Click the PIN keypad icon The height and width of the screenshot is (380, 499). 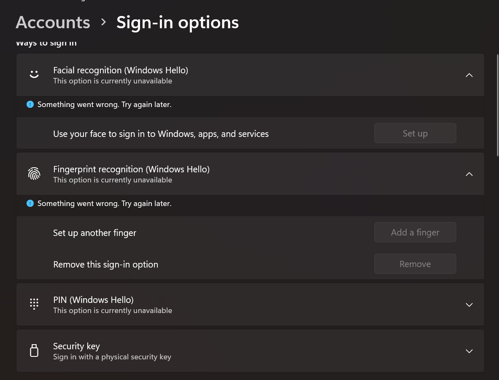coord(34,304)
